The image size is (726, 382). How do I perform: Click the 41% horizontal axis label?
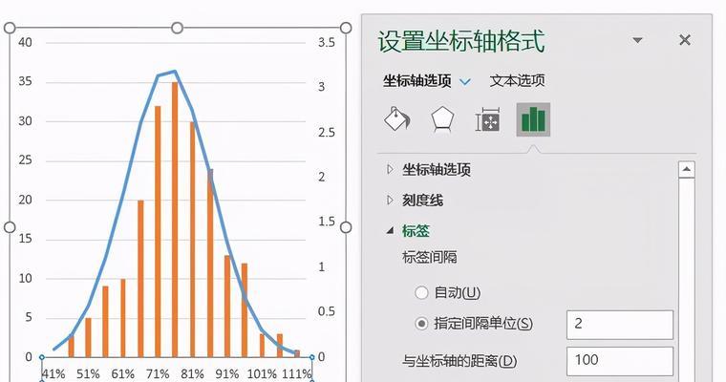[x=53, y=373]
